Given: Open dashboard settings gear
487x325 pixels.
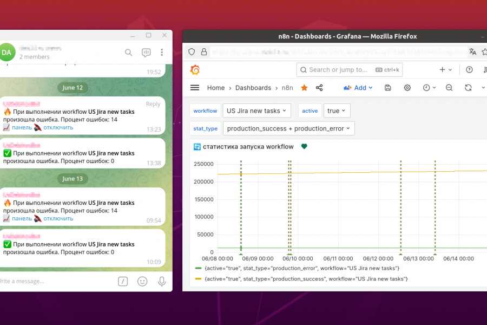Looking at the screenshot, I should (x=407, y=88).
